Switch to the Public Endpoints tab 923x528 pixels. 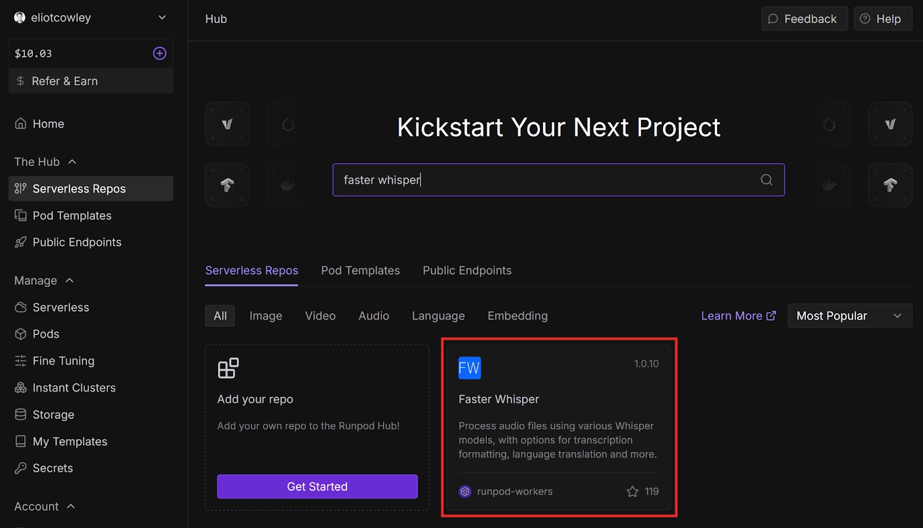[467, 270]
